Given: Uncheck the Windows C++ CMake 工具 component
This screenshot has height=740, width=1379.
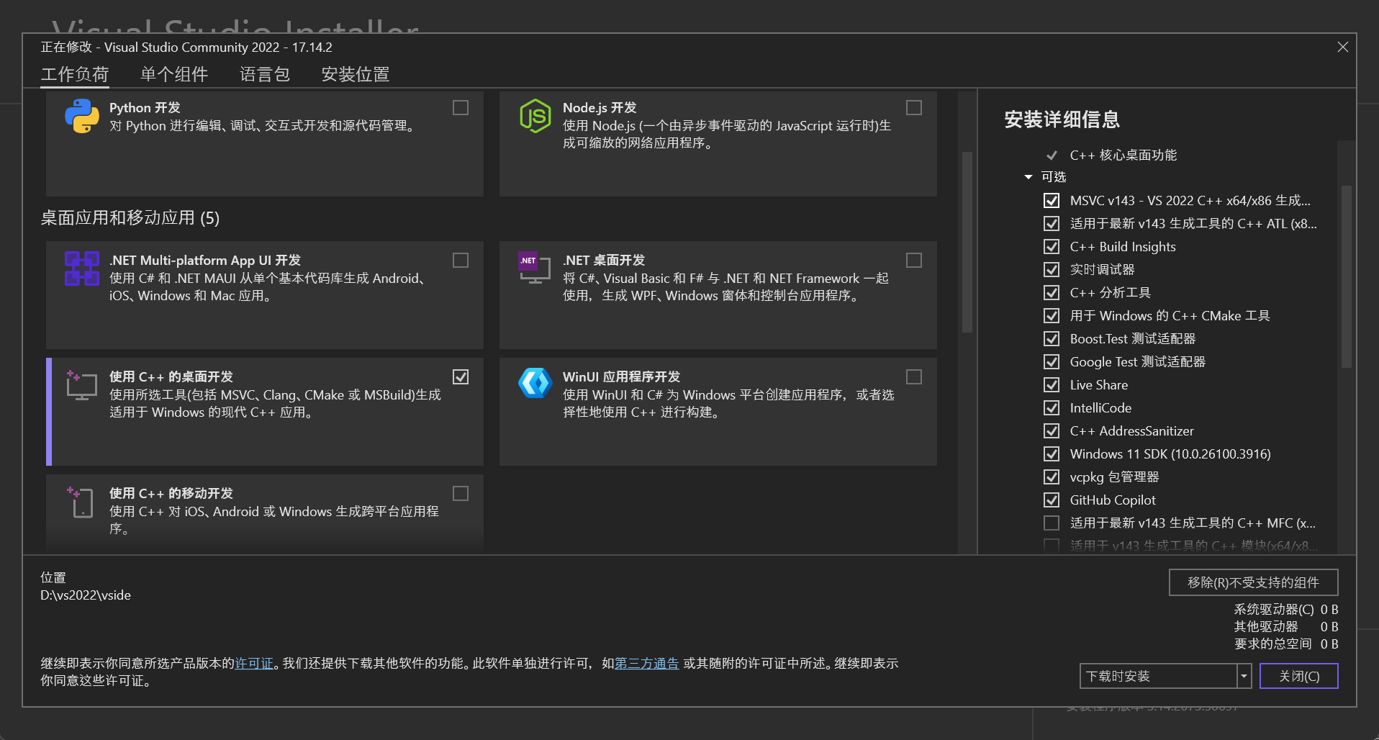Looking at the screenshot, I should [1052, 316].
